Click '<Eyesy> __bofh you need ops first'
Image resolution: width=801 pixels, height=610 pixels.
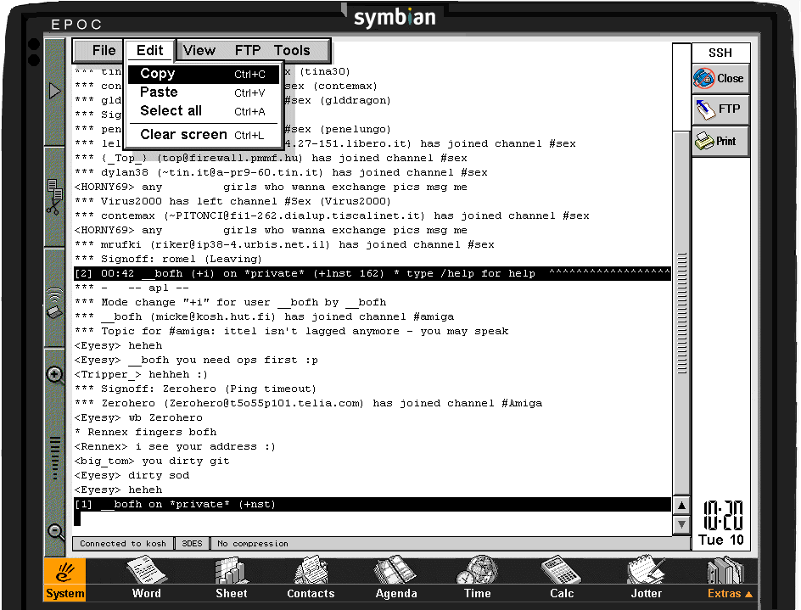pos(196,361)
